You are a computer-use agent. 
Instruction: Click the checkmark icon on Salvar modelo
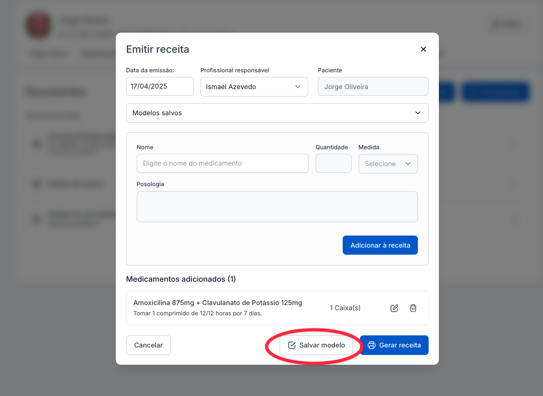click(292, 345)
